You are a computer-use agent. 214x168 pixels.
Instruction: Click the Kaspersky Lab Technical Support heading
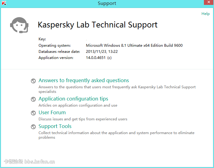pyautogui.click(x=98, y=25)
